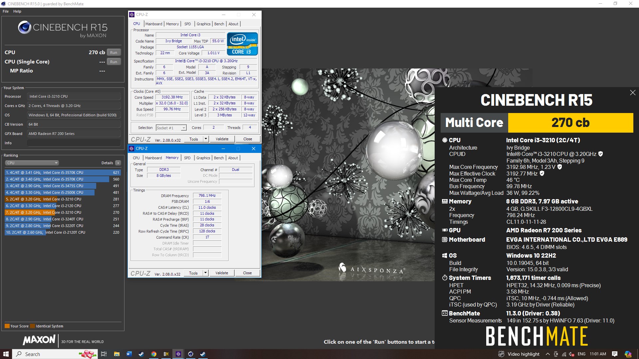This screenshot has width=639, height=359.
Task: Open the last Steam icon on the taskbar
Action: point(203,354)
